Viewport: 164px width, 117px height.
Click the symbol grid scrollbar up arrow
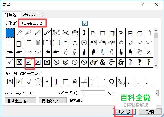click(x=156, y=30)
